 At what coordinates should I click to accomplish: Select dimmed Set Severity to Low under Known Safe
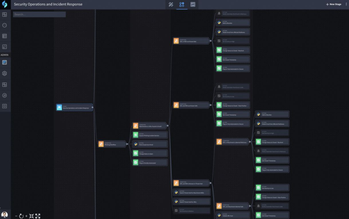tap(233, 96)
